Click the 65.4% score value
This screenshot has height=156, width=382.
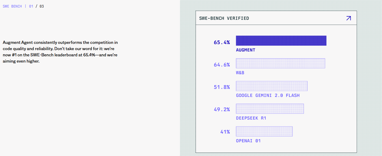(x=222, y=42)
